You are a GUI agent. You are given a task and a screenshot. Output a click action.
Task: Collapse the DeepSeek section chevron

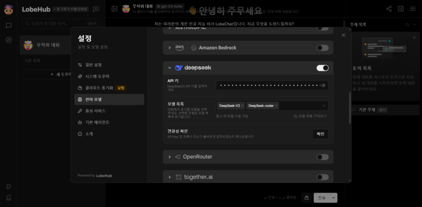pos(170,68)
